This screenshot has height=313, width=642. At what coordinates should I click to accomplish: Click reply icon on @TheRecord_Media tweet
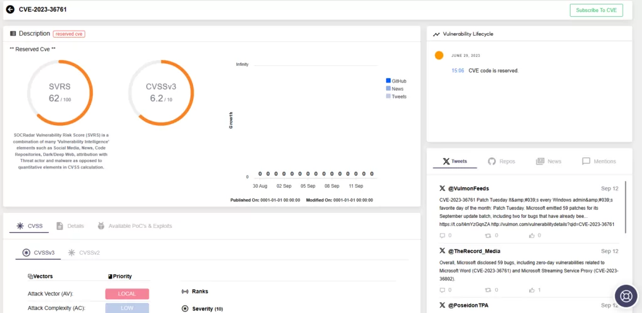click(442, 290)
